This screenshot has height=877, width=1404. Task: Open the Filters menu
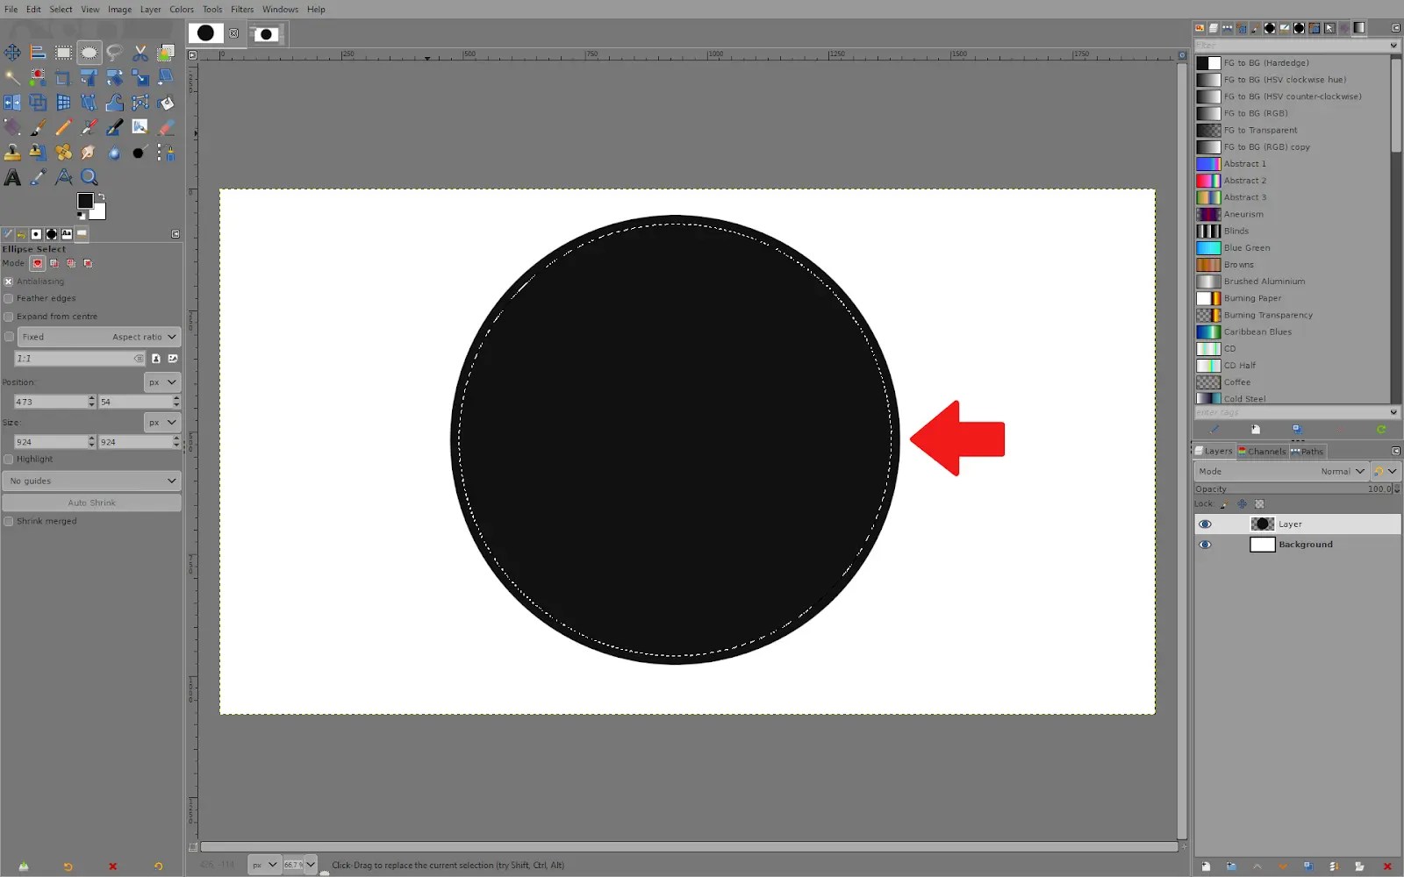point(241,9)
